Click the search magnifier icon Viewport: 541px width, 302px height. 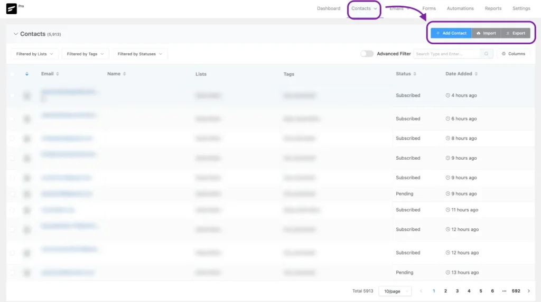pos(486,54)
